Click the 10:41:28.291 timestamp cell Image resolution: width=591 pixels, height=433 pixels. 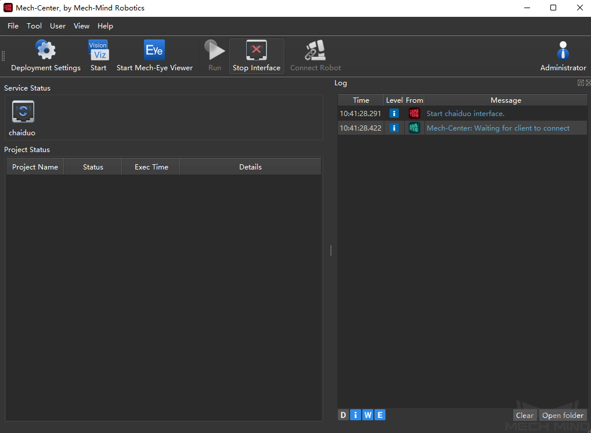click(x=361, y=113)
